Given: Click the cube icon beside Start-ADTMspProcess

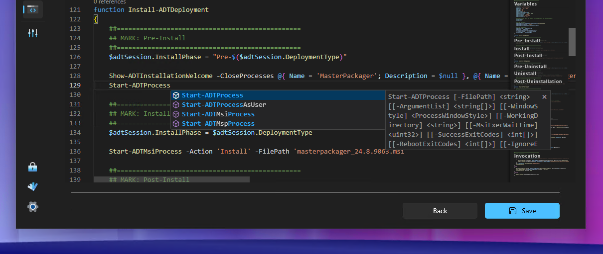Looking at the screenshot, I should pos(176,124).
